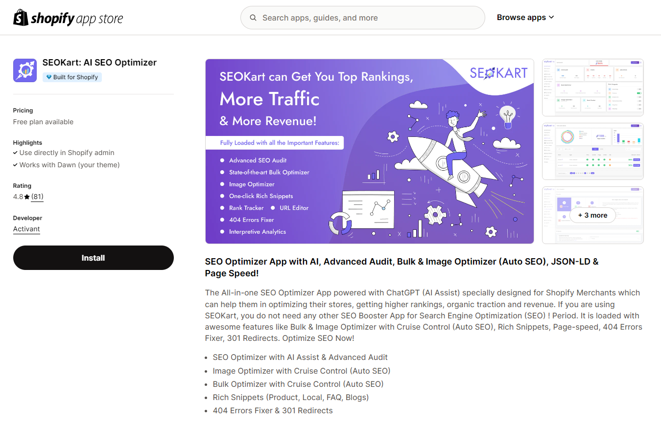This screenshot has height=425, width=661.
Task: Click the Highlights heading
Action: [x=27, y=143]
